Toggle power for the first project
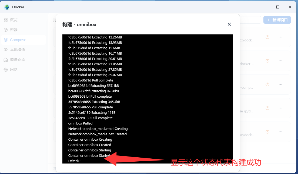The image size is (298, 174). 267,37
